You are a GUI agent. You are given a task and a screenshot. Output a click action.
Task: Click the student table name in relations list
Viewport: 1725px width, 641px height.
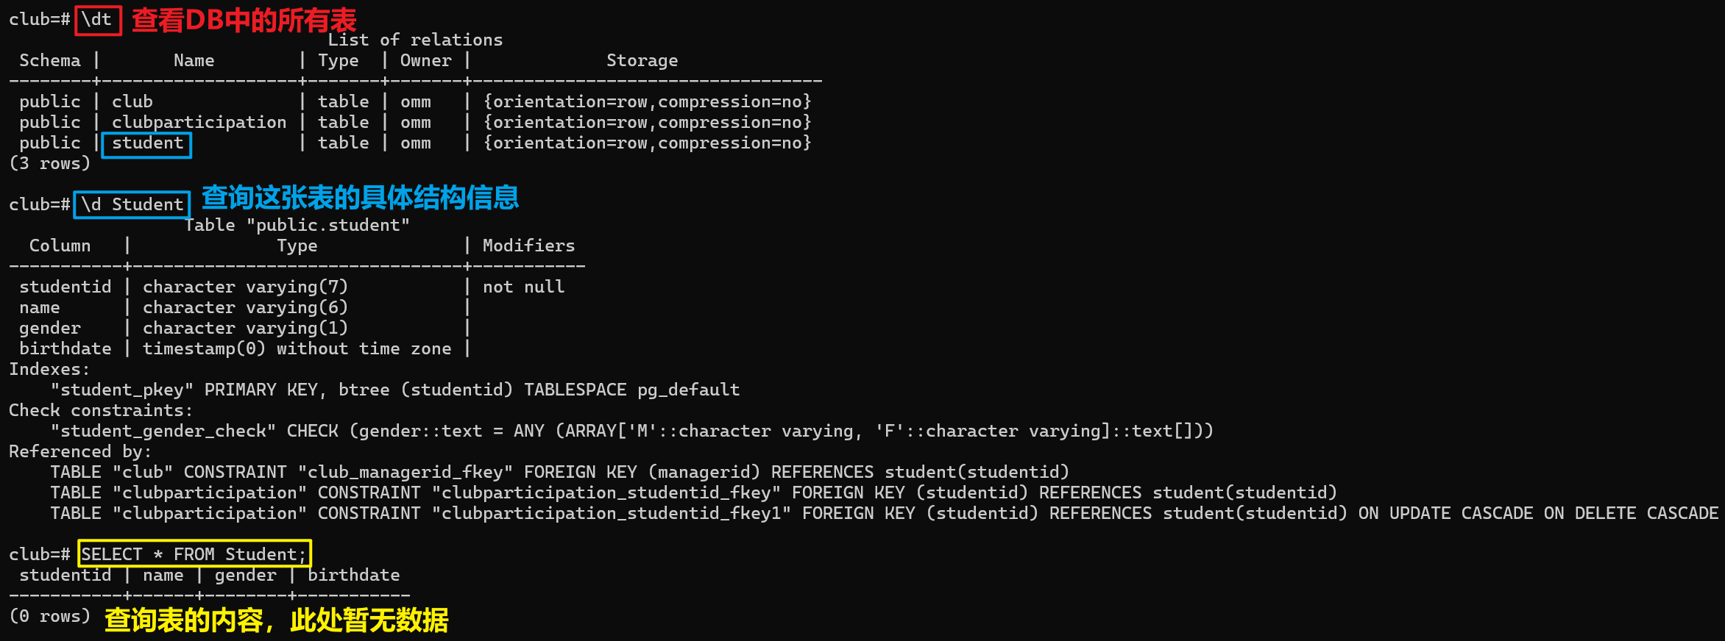click(x=147, y=143)
